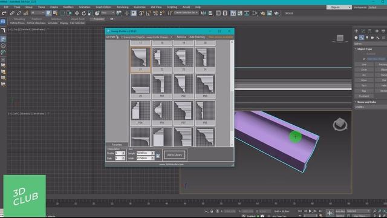
Task: Select profile thumbnail number 21
Action: tap(140, 60)
